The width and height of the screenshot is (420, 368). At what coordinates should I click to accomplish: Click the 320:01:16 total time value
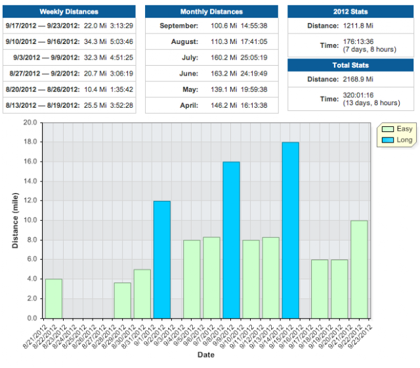pos(358,95)
